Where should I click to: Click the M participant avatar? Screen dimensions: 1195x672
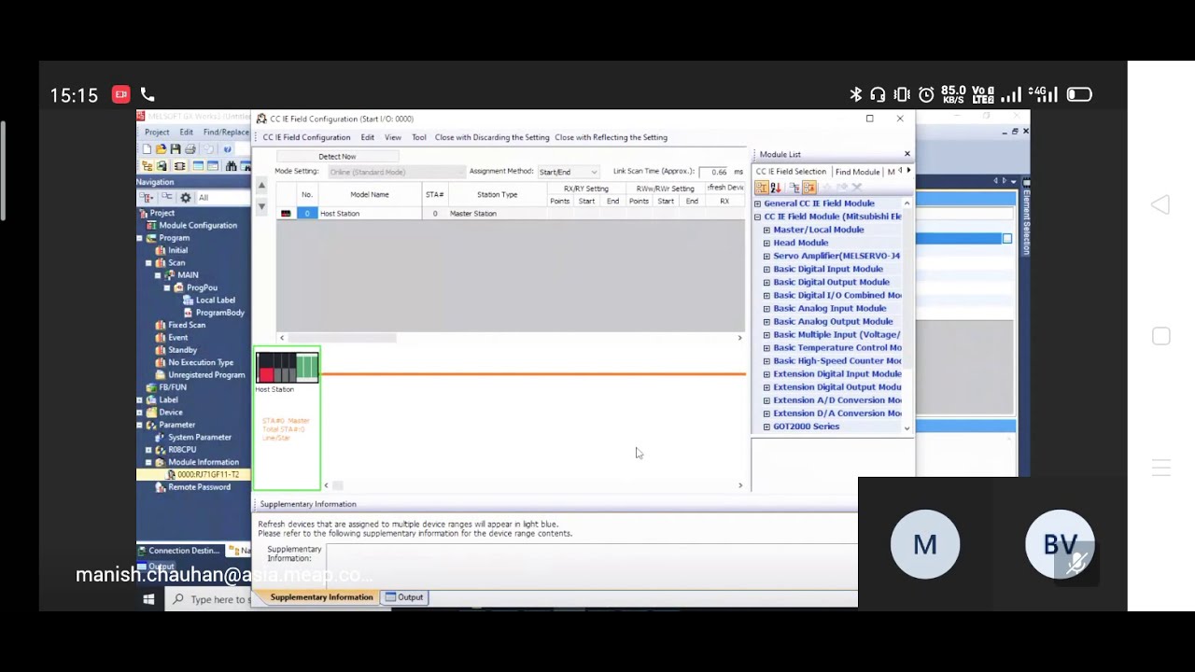(x=925, y=544)
